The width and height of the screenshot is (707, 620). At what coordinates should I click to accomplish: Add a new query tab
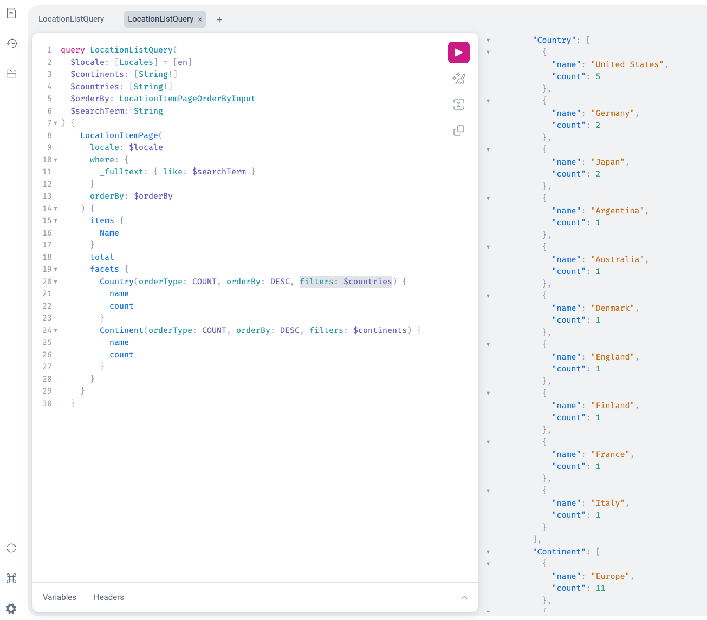pyautogui.click(x=219, y=19)
